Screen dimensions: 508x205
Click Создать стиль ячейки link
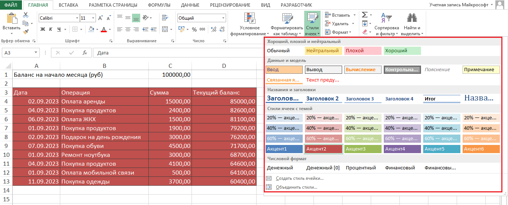(299, 178)
